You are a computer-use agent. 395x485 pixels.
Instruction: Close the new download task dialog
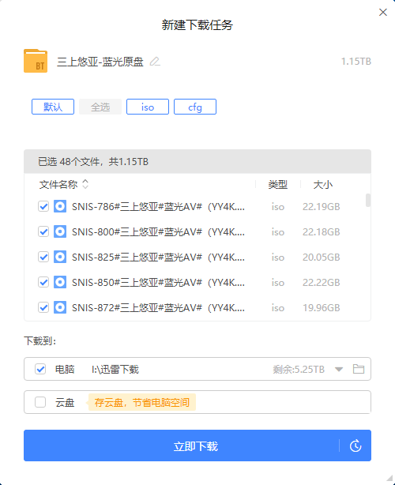383,13
